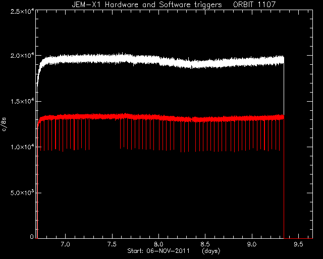Select the 2.5×10⁴ y-axis label
Viewport: 323px width, 259px height.
click(x=22, y=11)
